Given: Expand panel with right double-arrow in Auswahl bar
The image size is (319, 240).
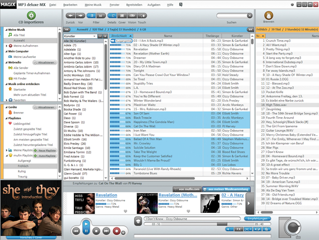Looking at the screenshot, I should click(250, 30).
